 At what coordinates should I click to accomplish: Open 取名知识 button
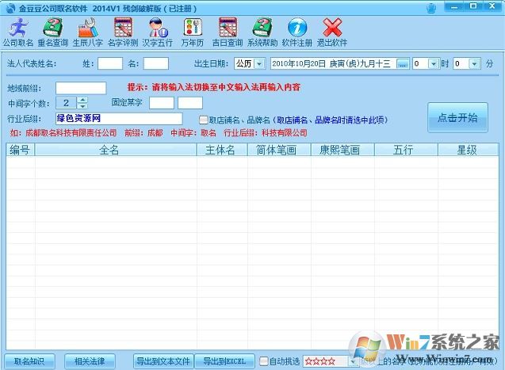29,361
